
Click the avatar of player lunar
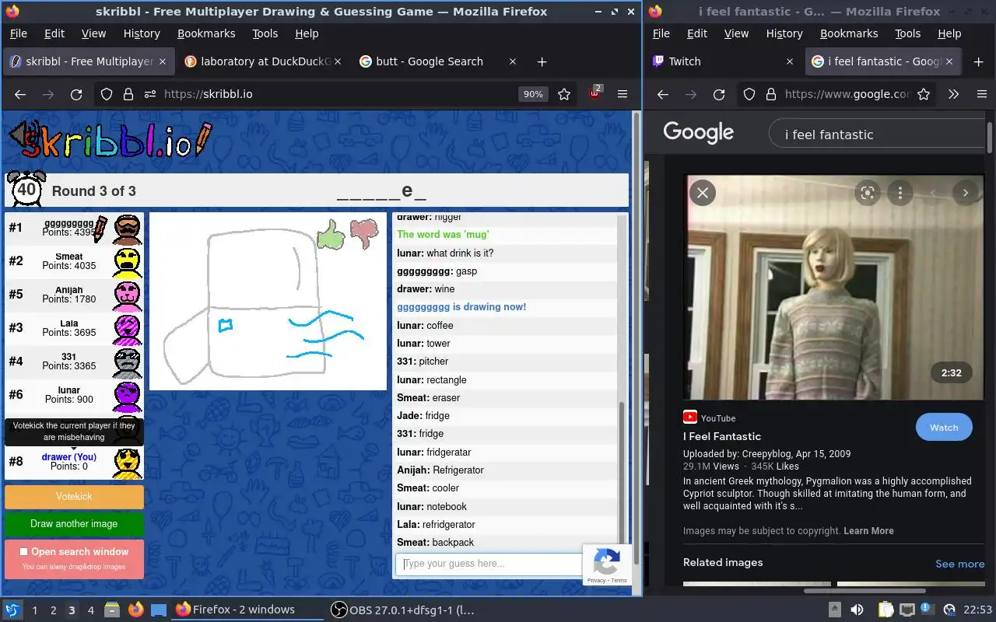pyautogui.click(x=128, y=396)
